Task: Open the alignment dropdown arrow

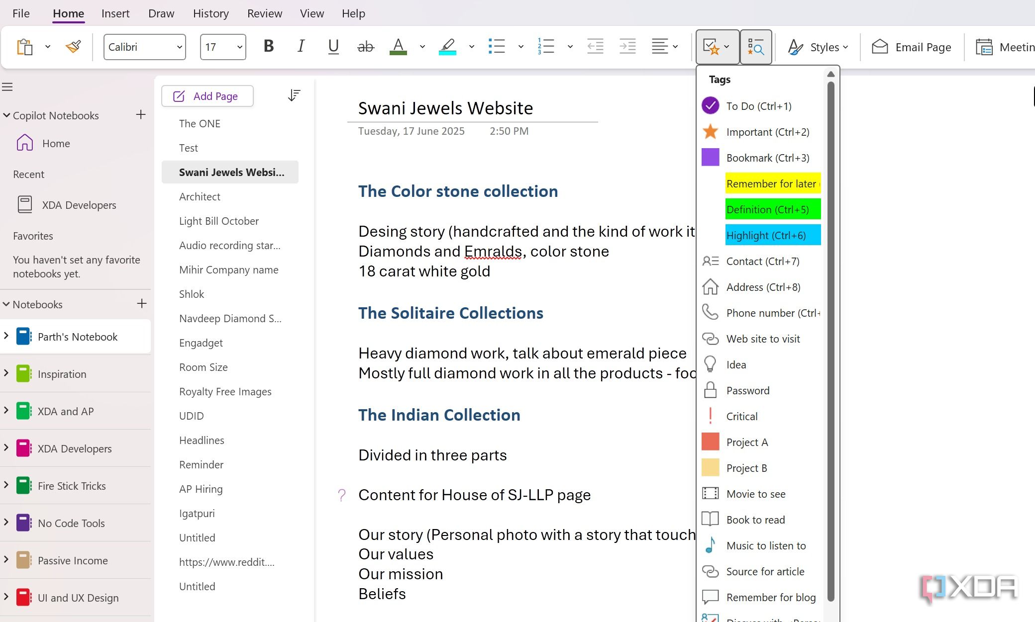Action: (675, 47)
